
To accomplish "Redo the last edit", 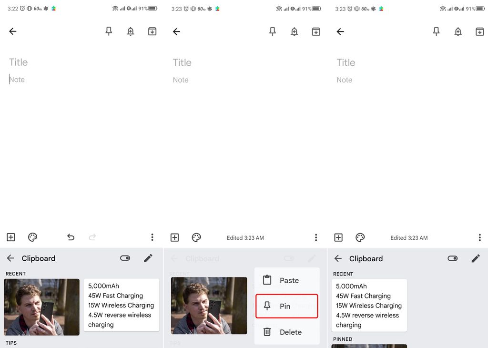I will 92,237.
